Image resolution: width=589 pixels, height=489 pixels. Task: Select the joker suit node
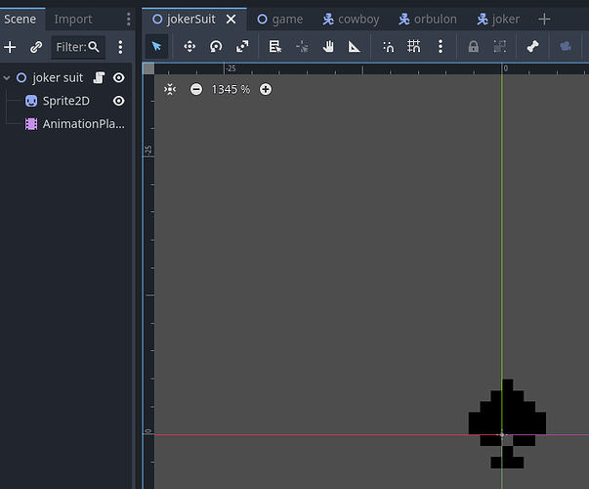pyautogui.click(x=58, y=78)
